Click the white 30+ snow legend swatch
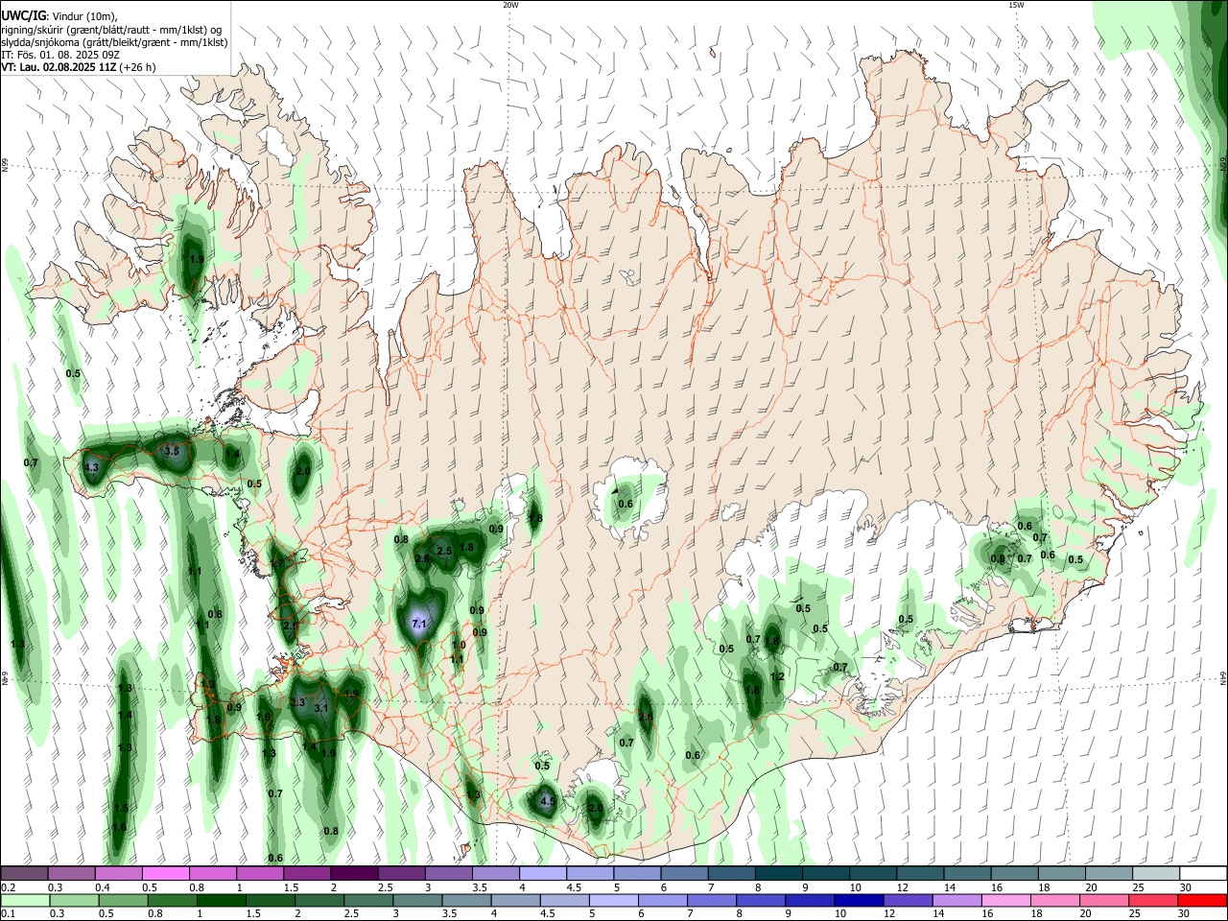The width and height of the screenshot is (1228, 921). click(x=1203, y=874)
